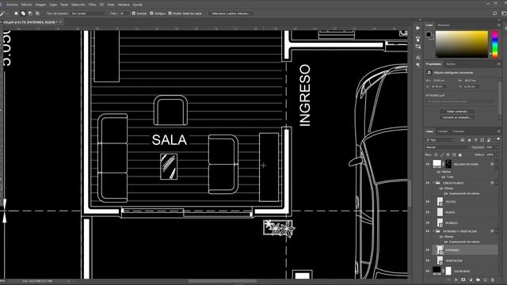This screenshot has height=285, width=507.
Task: Filter layers by adjustment layers icon
Action: pyautogui.click(x=469, y=140)
